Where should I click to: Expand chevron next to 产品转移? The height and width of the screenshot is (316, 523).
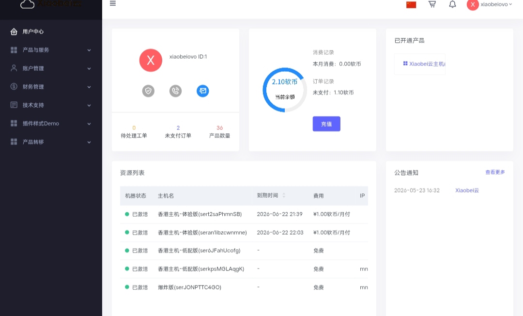pos(89,142)
